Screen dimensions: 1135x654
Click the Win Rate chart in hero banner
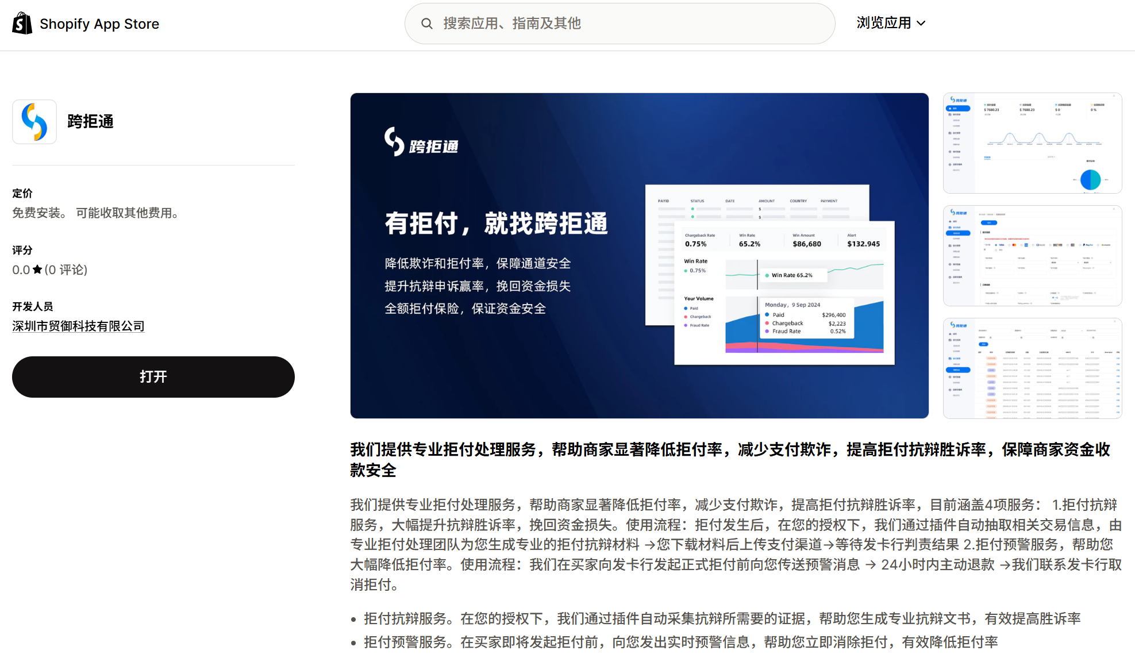coord(803,275)
